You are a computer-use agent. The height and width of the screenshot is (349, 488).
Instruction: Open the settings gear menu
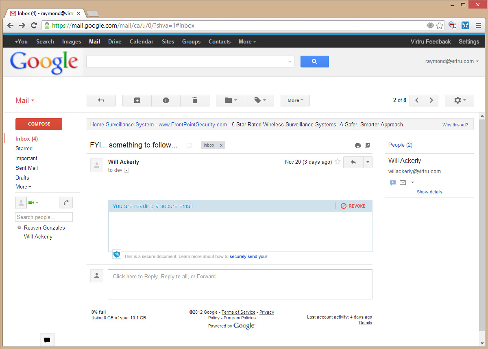[460, 100]
